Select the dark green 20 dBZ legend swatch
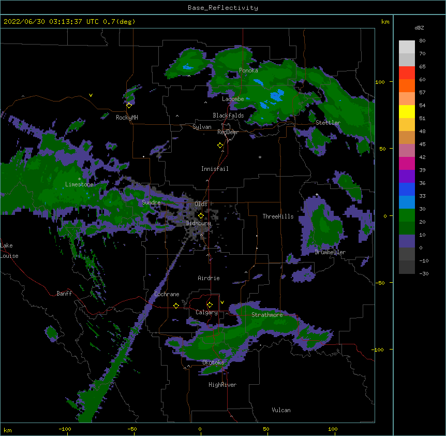This screenshot has width=446, height=436. [x=407, y=228]
